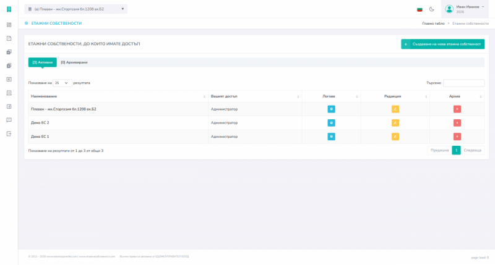Sort by Логове column

tap(331, 96)
